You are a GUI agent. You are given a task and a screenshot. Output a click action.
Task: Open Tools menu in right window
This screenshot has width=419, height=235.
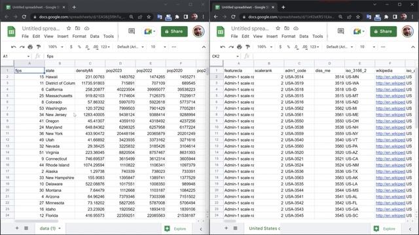[x=318, y=37]
